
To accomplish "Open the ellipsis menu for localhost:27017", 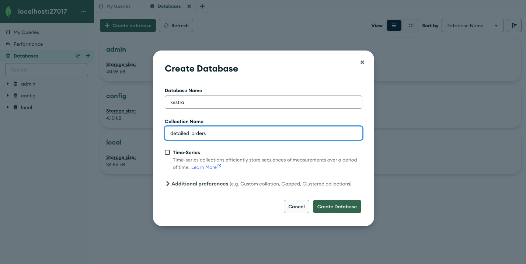I will (x=84, y=11).
